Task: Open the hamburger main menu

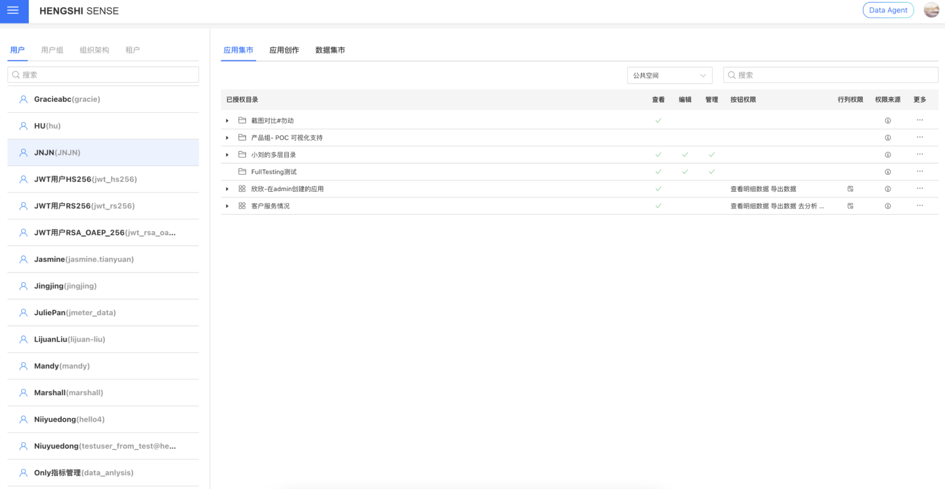Action: coord(13,11)
